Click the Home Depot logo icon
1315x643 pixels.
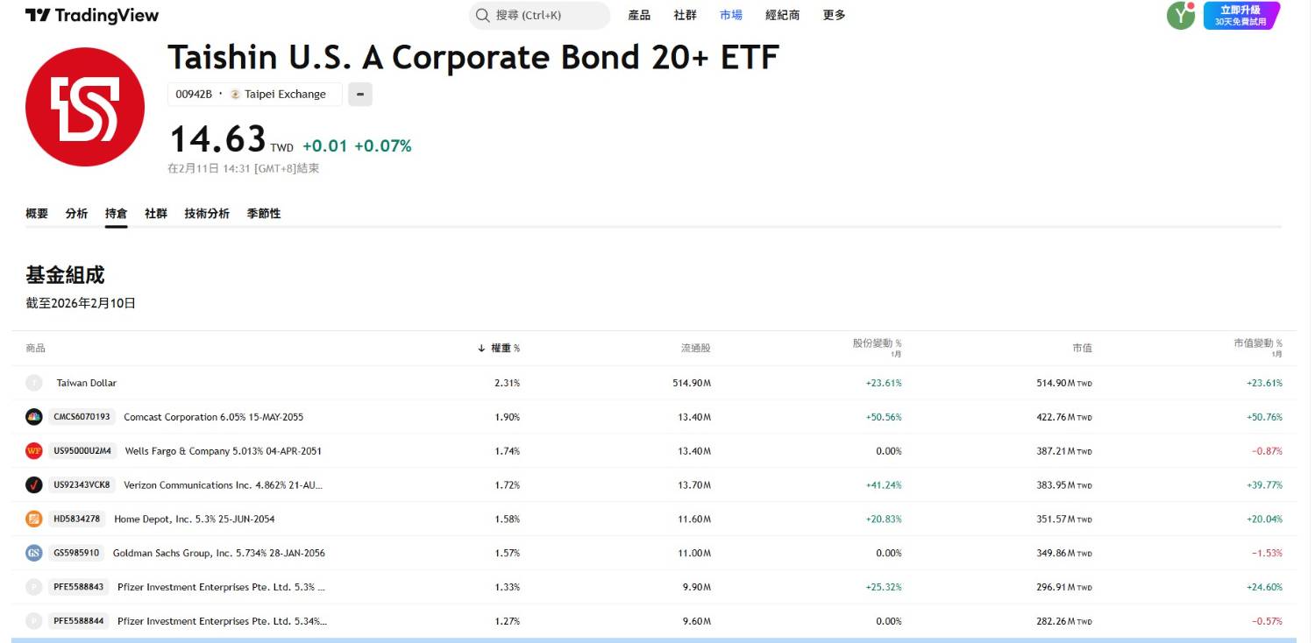pyautogui.click(x=34, y=519)
